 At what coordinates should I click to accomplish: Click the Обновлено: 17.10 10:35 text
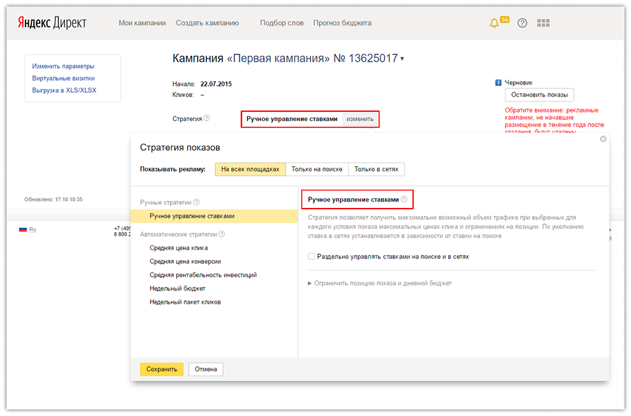pyautogui.click(x=53, y=200)
